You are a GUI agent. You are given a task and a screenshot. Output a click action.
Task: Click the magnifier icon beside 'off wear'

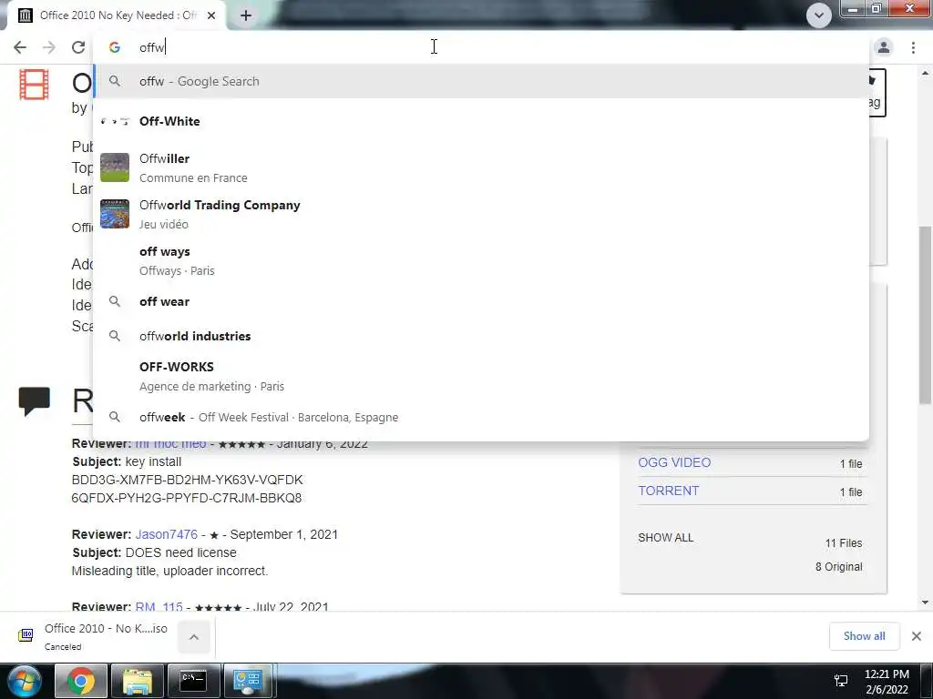tap(115, 301)
